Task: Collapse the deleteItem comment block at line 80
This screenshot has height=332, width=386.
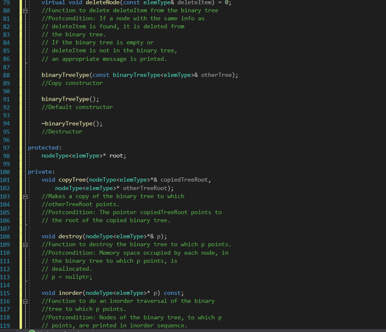Action: 25,10
